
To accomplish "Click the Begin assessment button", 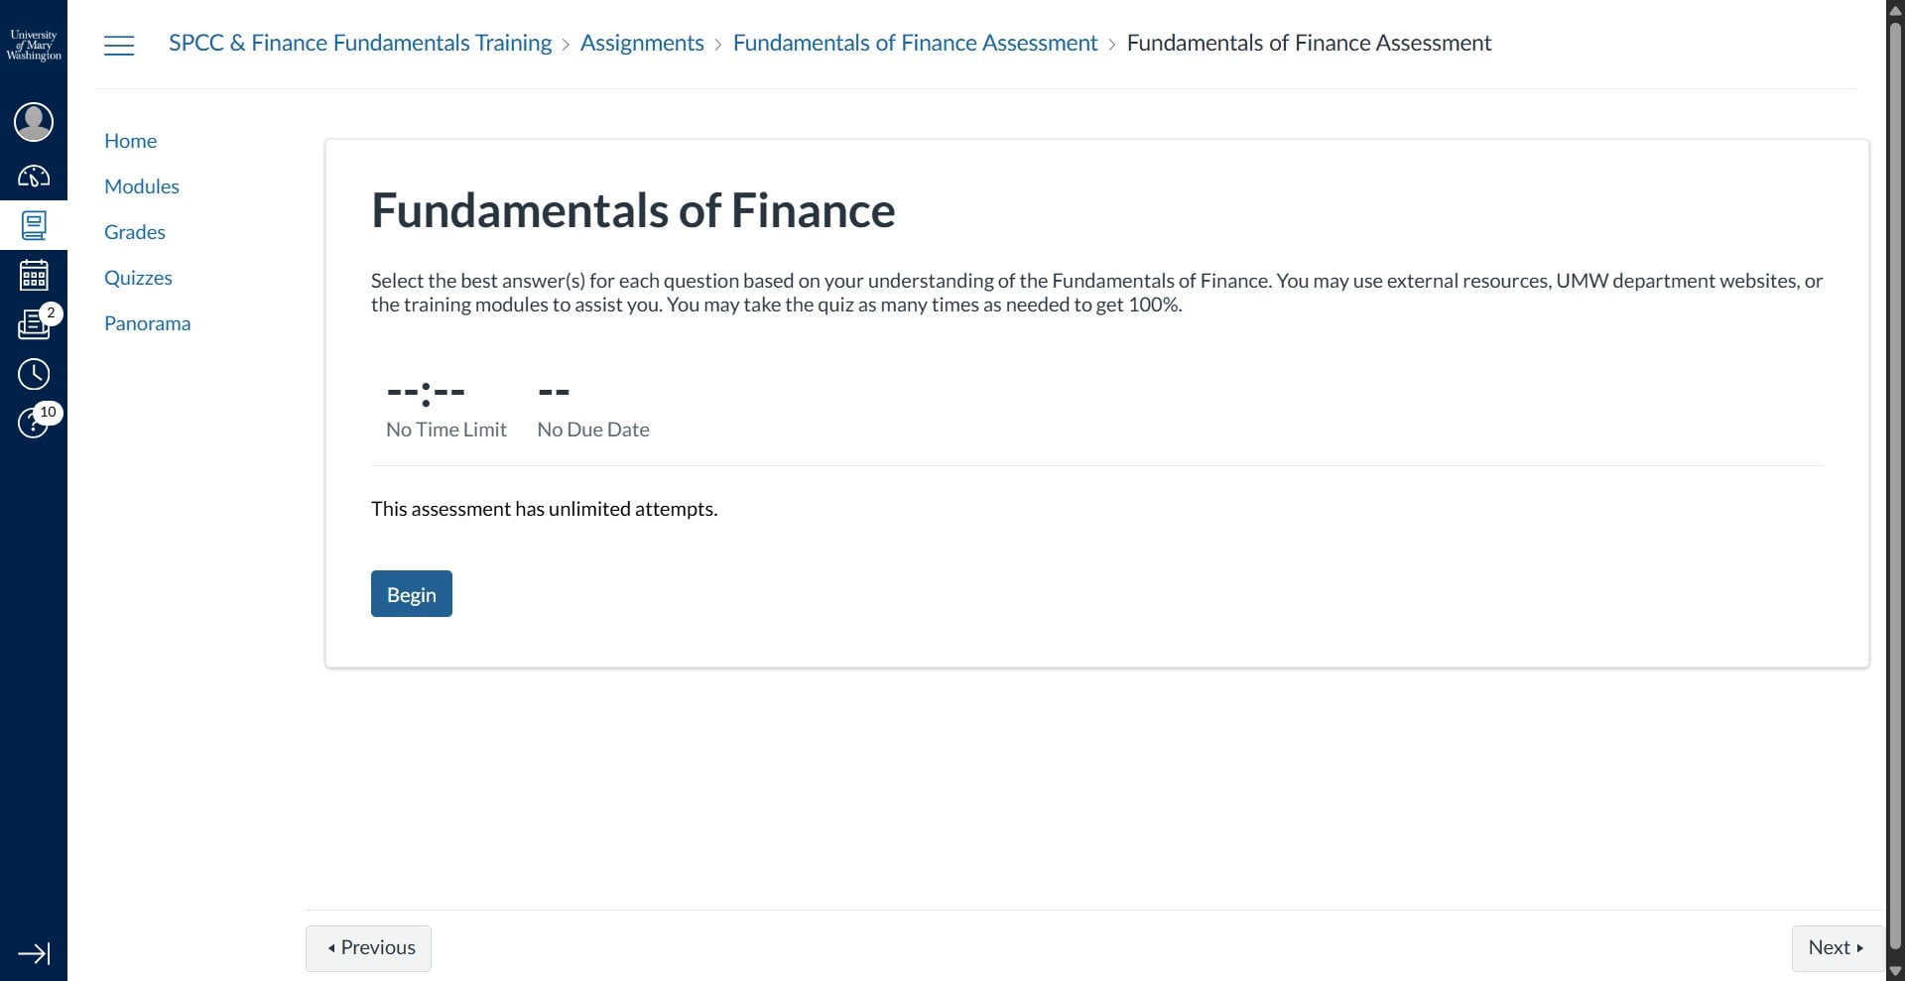I will [x=411, y=594].
